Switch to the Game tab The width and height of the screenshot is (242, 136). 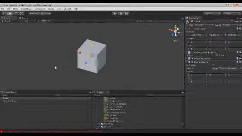click(x=23, y=18)
